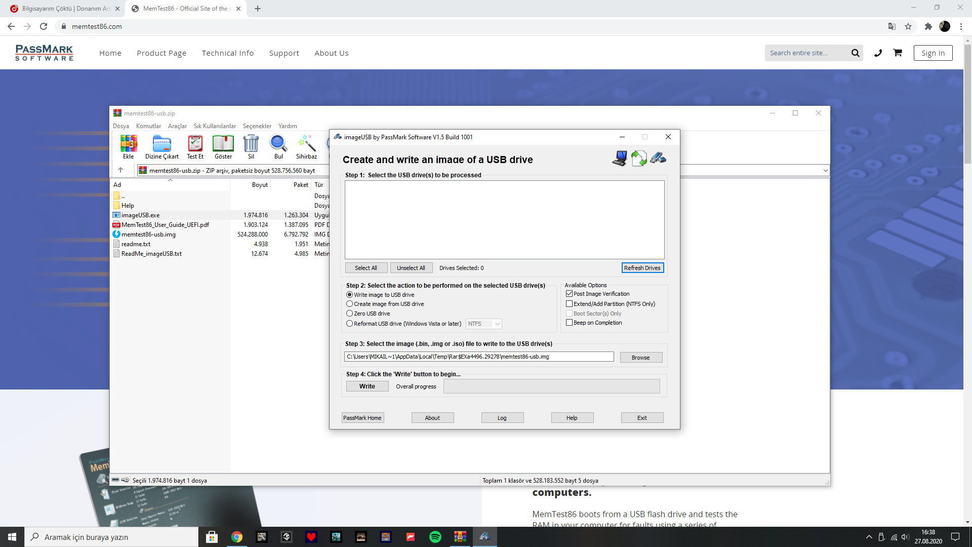Image resolution: width=972 pixels, height=547 pixels.
Task: Open the NTFS file system dropdown
Action: click(483, 324)
